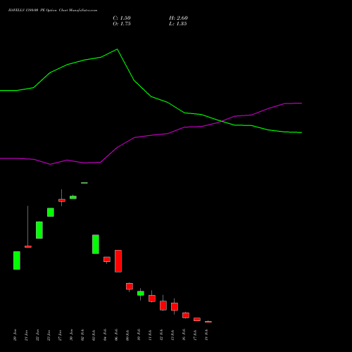
Task: Click the green and purple line crossover point
Action: tap(222, 121)
